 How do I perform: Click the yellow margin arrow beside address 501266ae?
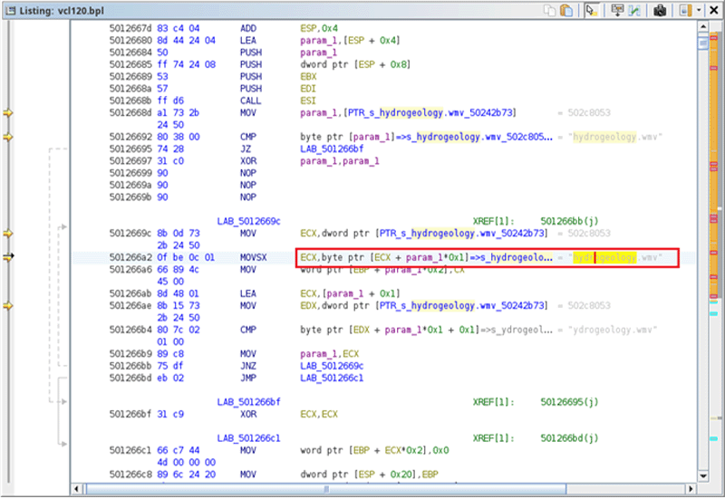pos(8,306)
